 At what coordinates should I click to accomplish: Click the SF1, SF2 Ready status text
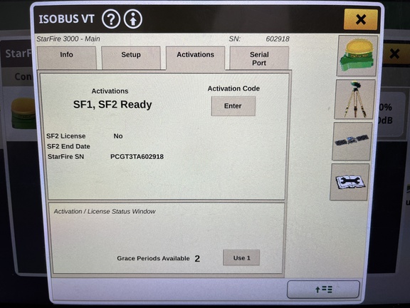112,105
